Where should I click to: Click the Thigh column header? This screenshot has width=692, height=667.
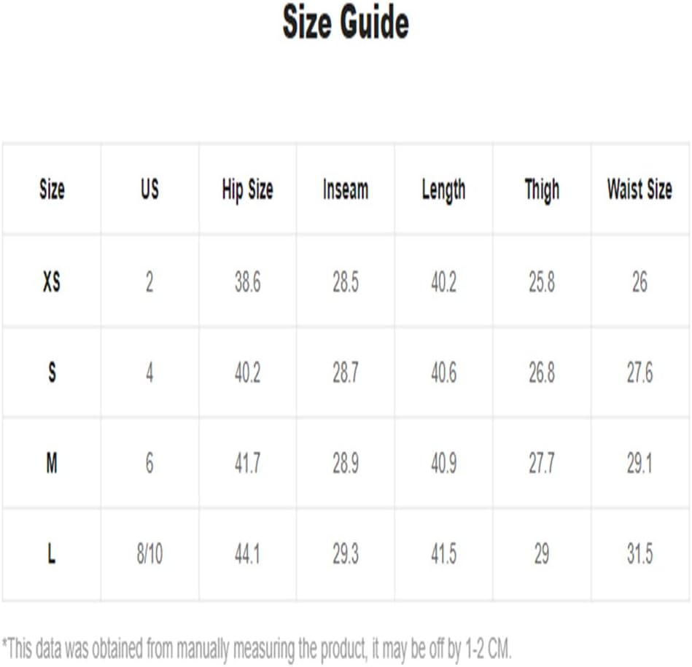[x=542, y=190]
